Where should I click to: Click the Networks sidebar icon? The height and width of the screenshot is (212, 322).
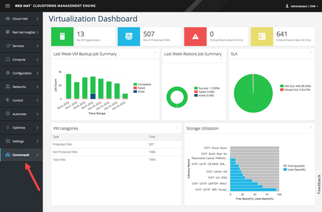[8, 86]
